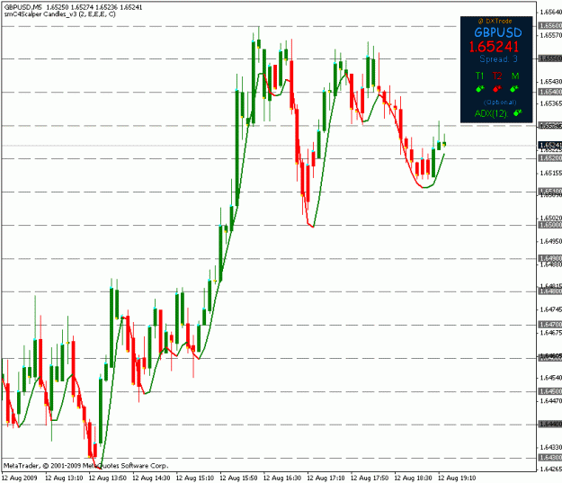
Task: Click the 12 Aug 13:50 time axis label
Action: [108, 478]
